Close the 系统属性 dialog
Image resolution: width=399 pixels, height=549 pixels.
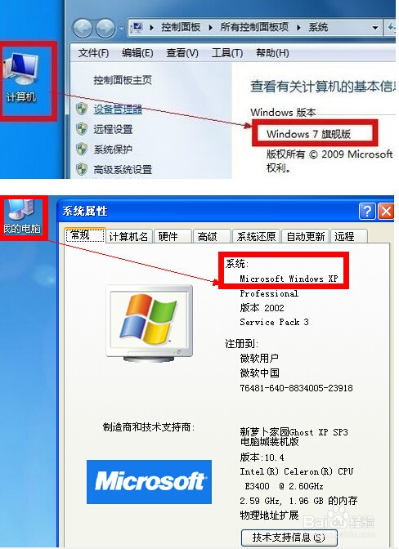[386, 211]
